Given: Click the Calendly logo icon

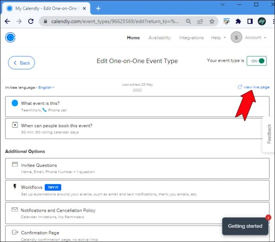Looking at the screenshot, I should tap(10, 37).
